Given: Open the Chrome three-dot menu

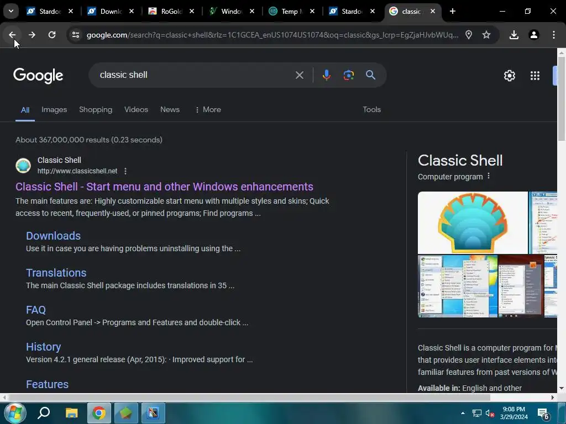Looking at the screenshot, I should (553, 35).
